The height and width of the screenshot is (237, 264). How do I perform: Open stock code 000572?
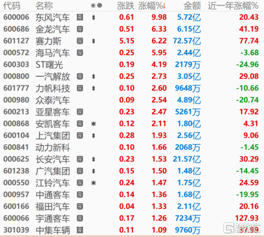click(16, 53)
